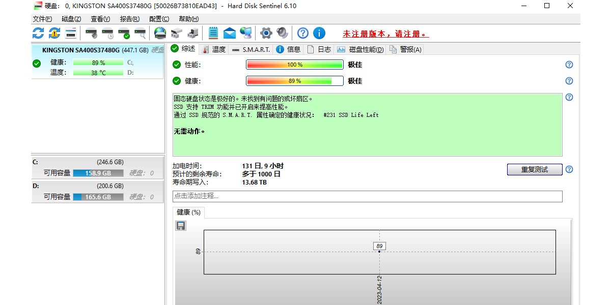Switch to the 警报 tab

(405, 49)
